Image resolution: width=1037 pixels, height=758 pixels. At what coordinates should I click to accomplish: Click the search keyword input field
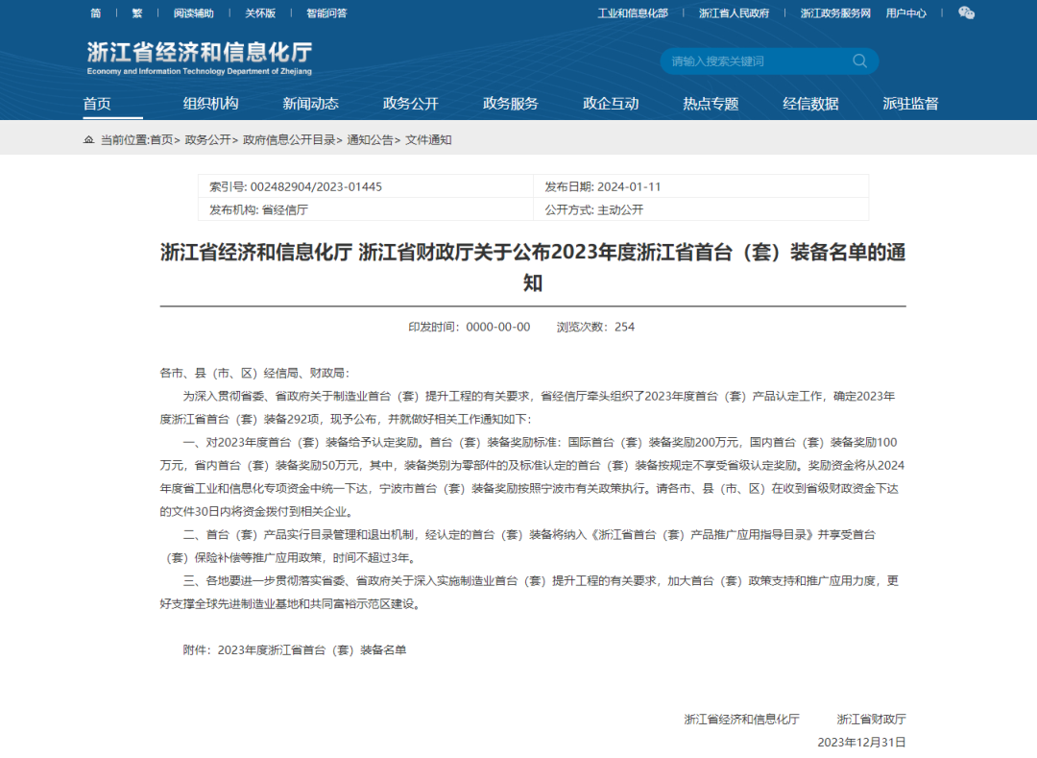(758, 61)
